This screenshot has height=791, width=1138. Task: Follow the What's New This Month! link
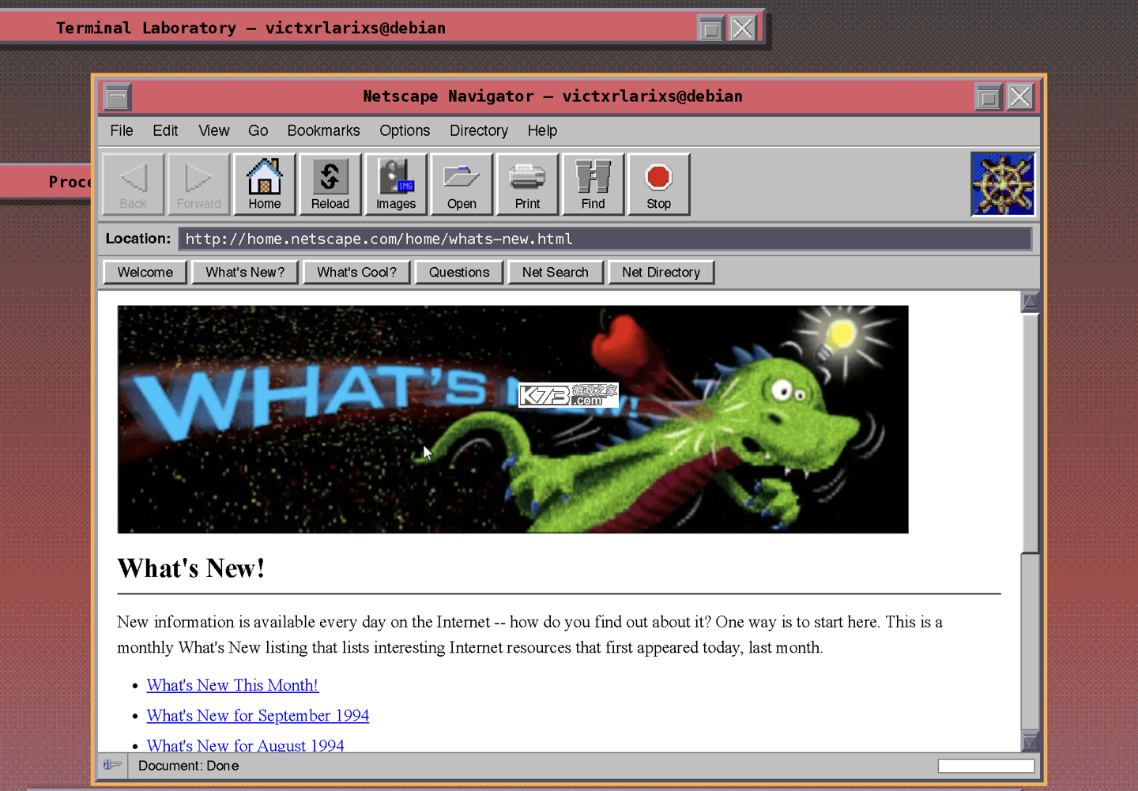click(x=232, y=685)
